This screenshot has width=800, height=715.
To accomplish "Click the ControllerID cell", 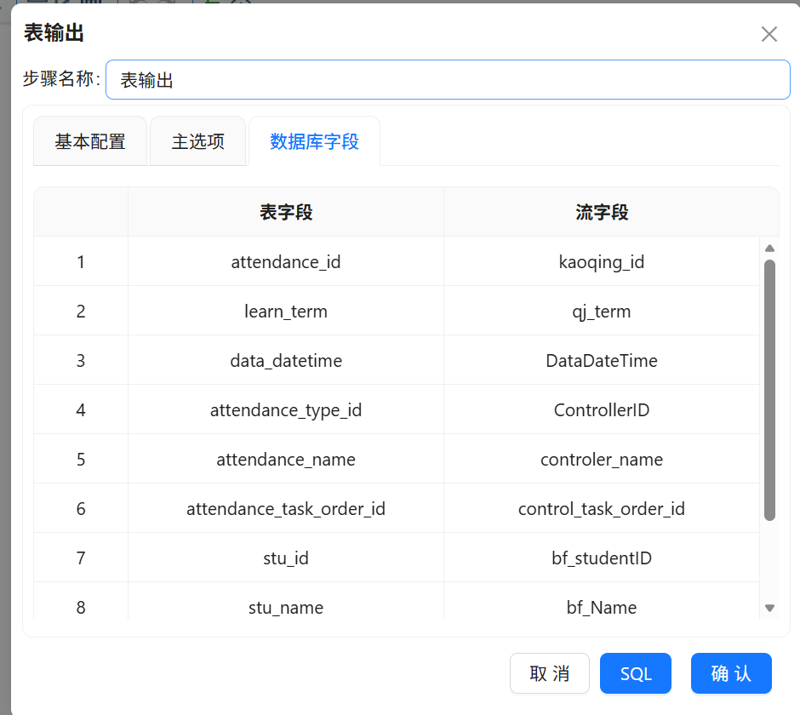I will (x=602, y=409).
